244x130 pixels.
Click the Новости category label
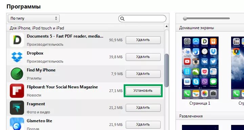click(34, 95)
